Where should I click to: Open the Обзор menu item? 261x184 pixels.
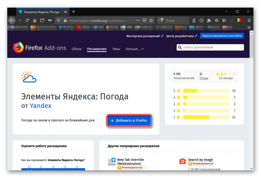(x=77, y=49)
